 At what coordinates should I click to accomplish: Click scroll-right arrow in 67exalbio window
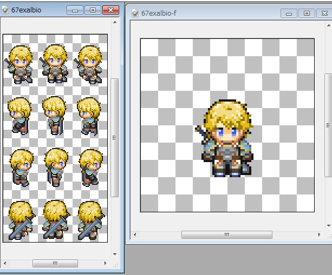coord(105,263)
